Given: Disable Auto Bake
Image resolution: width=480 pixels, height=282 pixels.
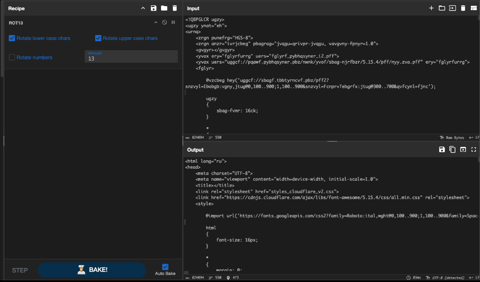Looking at the screenshot, I should [x=165, y=267].
